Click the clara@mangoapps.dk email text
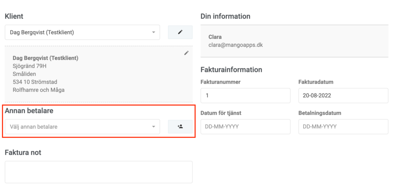The width and height of the screenshot is (394, 188). click(x=236, y=45)
